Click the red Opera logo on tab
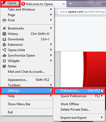This screenshot has height=122, width=106. pos(23,4)
